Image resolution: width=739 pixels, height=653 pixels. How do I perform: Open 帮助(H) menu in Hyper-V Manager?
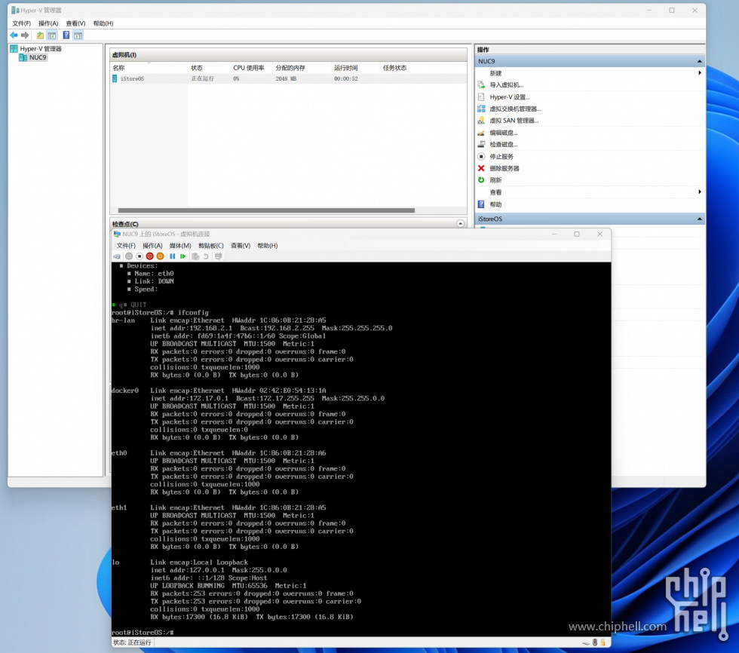(103, 23)
